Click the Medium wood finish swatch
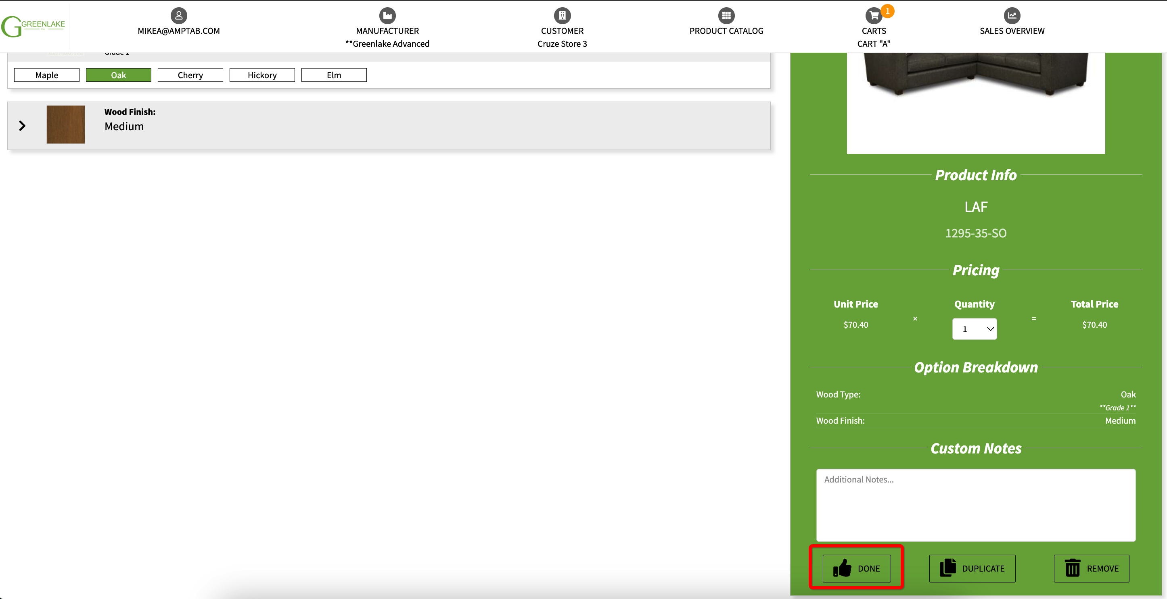Viewport: 1167px width, 599px height. (x=66, y=125)
